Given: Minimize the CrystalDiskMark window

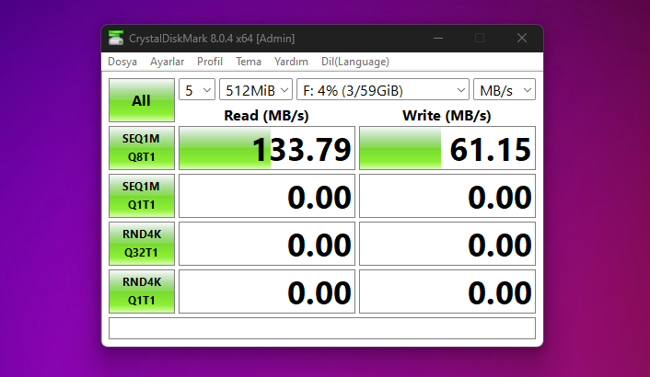Looking at the screenshot, I should tap(438, 38).
